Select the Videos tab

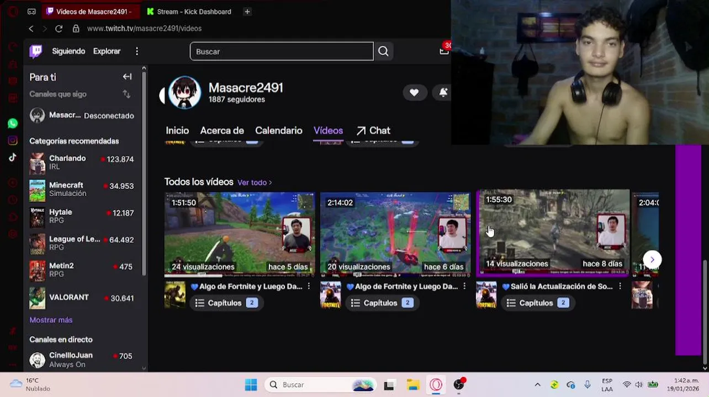pyautogui.click(x=328, y=131)
